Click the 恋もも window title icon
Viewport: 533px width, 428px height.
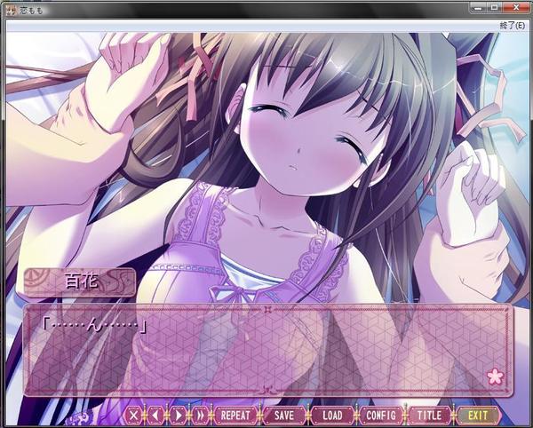coord(11,10)
